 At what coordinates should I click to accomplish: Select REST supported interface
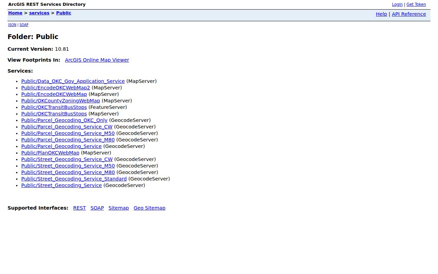click(x=79, y=208)
